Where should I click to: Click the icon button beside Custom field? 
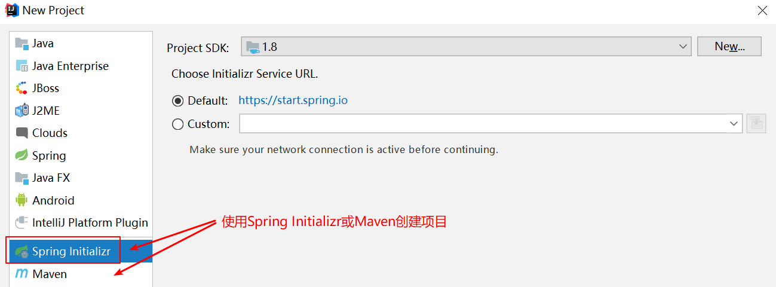[x=756, y=124]
